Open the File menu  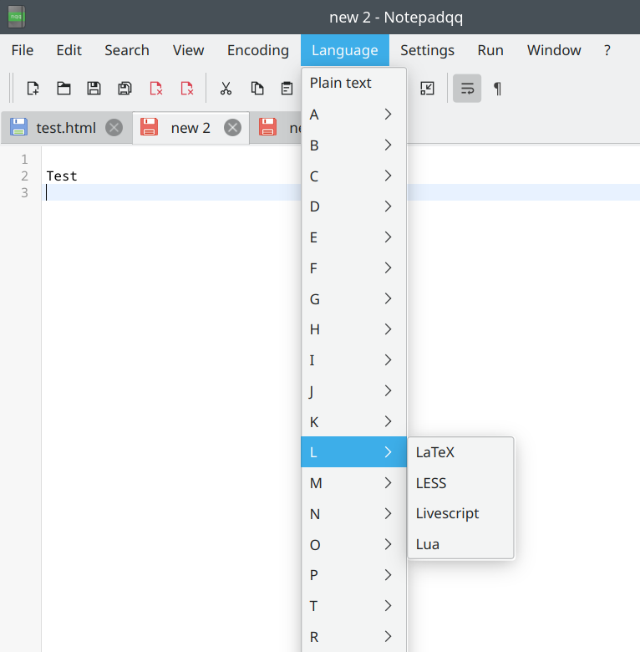click(x=23, y=50)
